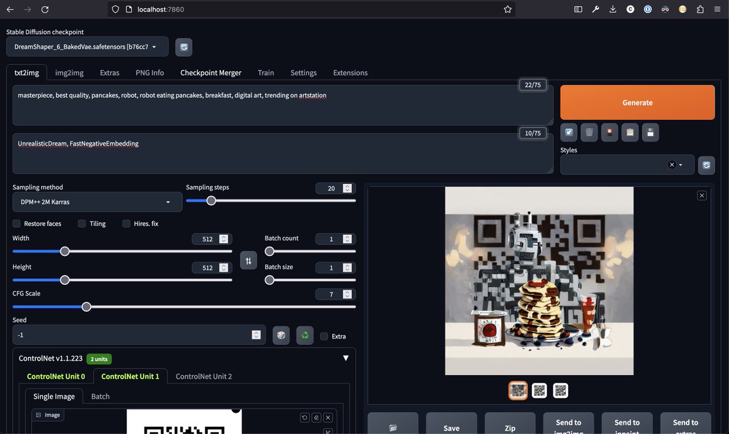The height and width of the screenshot is (434, 729).
Task: Adjust the Sampling steps slider
Action: coord(271,200)
